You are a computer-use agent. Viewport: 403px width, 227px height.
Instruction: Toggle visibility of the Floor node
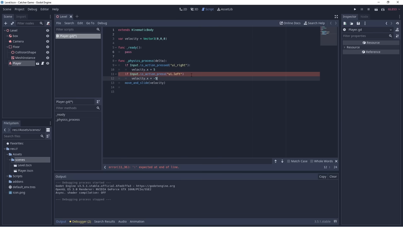[48, 47]
